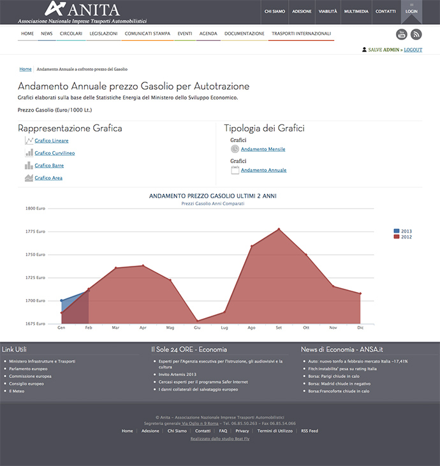Image resolution: width=440 pixels, height=466 pixels.
Task: Open Ministero Infrastrutture e Trasporti link
Action: pos(42,361)
